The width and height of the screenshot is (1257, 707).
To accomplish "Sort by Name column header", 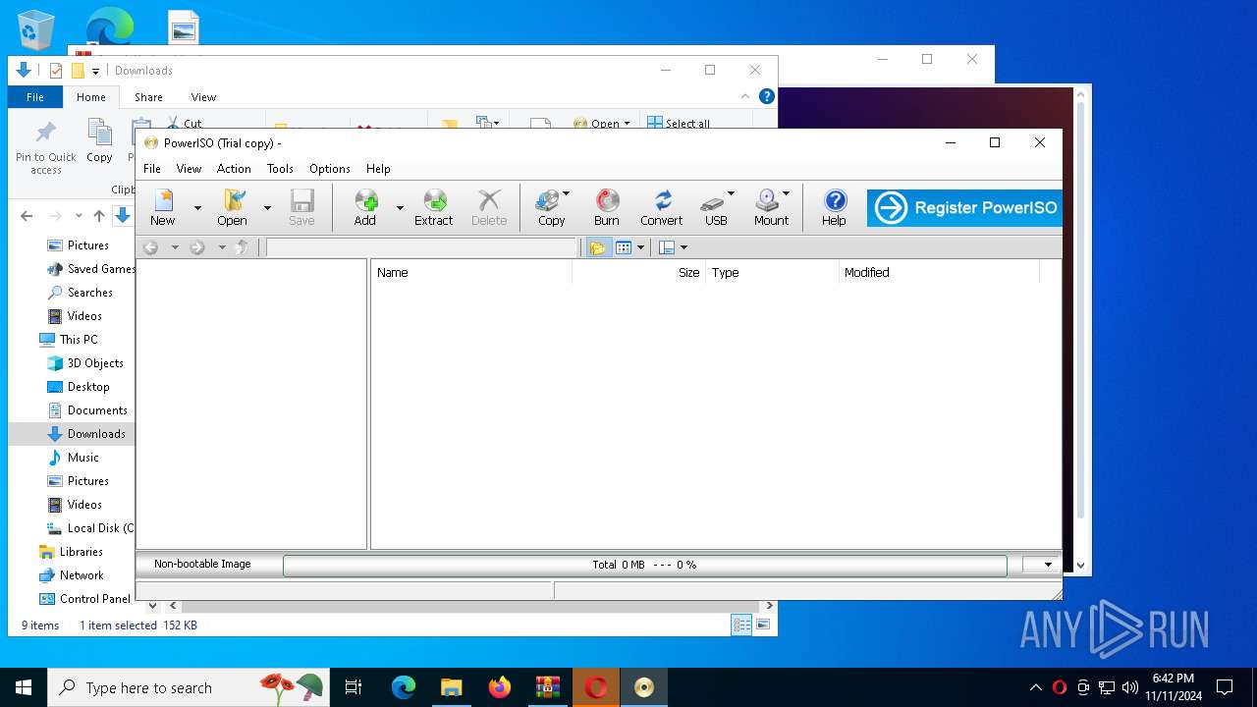I will pyautogui.click(x=471, y=272).
